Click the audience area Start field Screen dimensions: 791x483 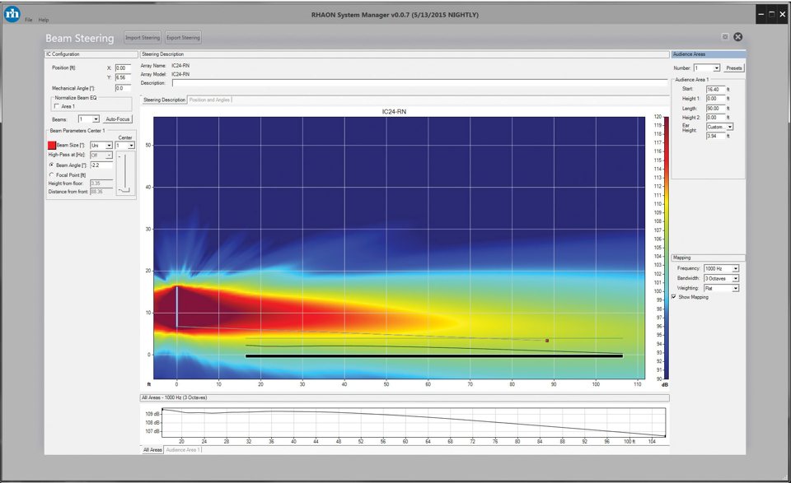pyautogui.click(x=715, y=90)
